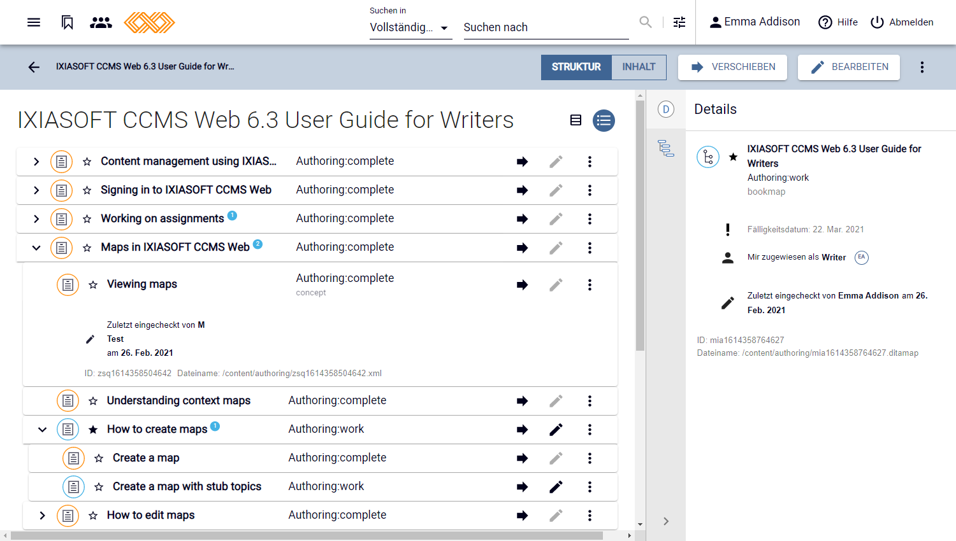This screenshot has height=541, width=956.
Task: Move the Content management using IXIASOFT topic
Action: (x=523, y=162)
